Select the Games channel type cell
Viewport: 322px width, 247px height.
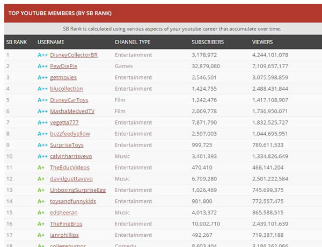coord(123,67)
